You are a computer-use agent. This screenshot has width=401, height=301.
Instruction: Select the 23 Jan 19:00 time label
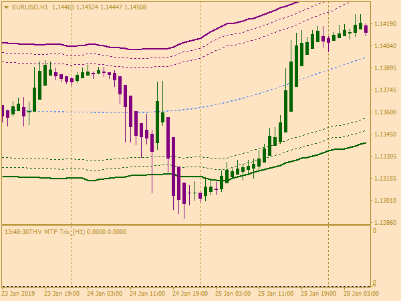[61, 293]
